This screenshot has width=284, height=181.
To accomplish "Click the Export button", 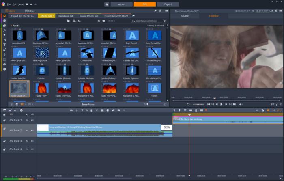I will 168,4.
